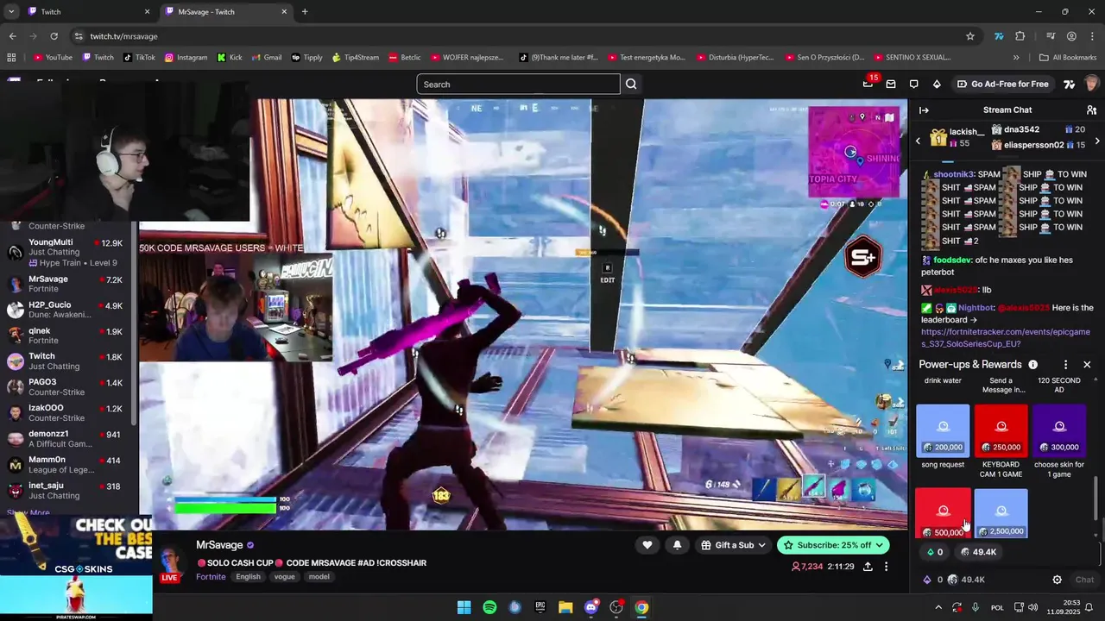Screen dimensions: 1105x621
Task: Click Power-ups & Rewards info icon
Action: [1032, 365]
